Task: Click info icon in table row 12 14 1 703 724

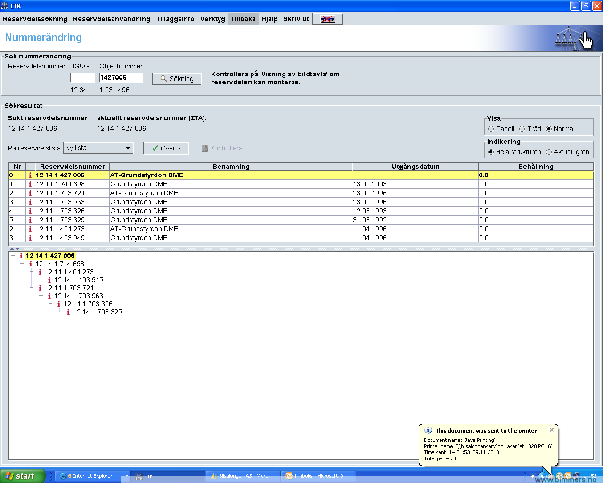Action: pos(30,193)
